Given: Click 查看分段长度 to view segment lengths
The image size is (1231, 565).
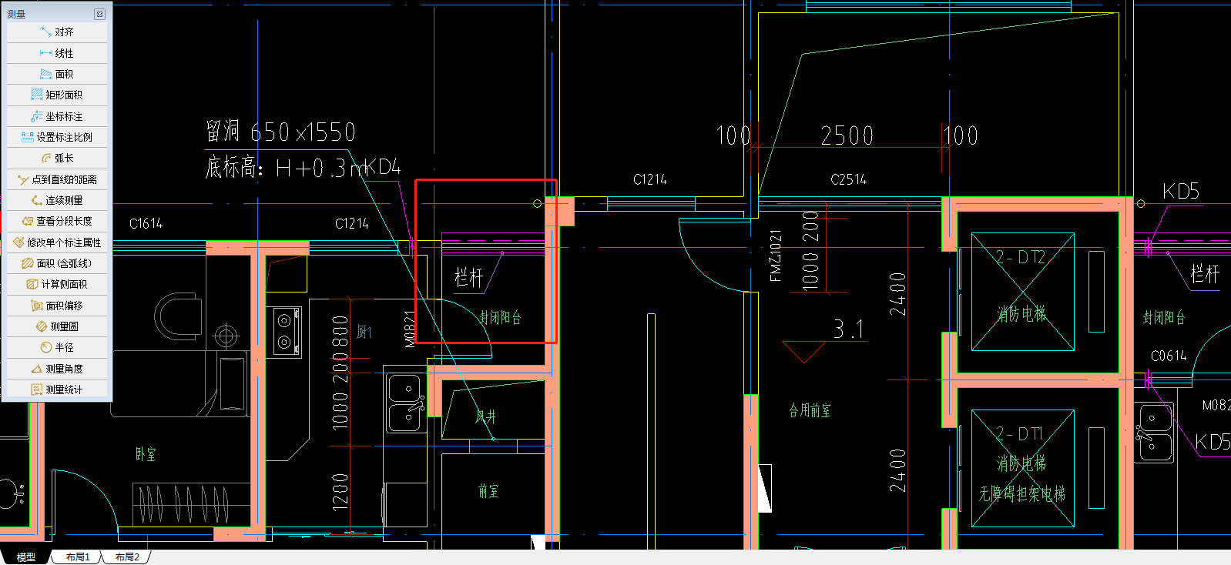Looking at the screenshot, I should click(57, 221).
